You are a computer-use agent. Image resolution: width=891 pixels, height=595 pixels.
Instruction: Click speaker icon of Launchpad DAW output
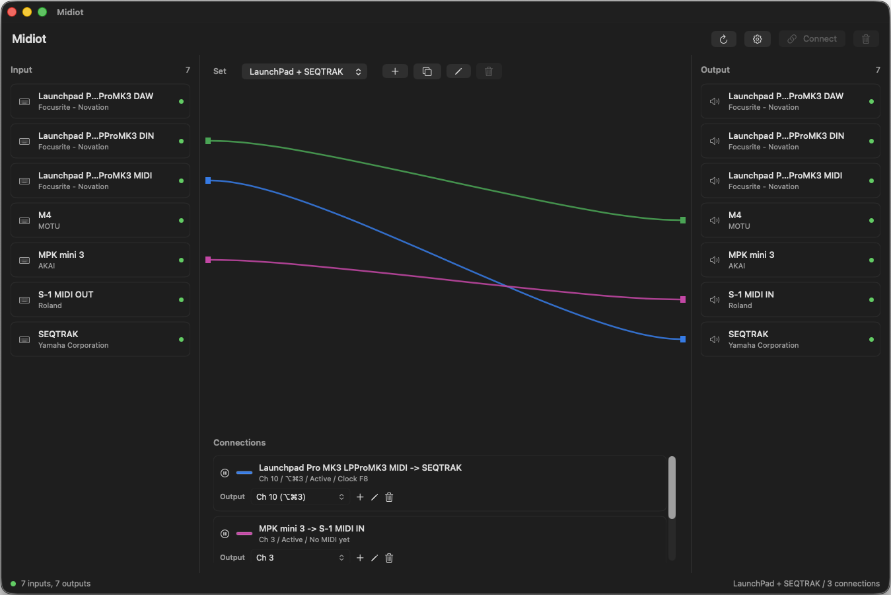[x=715, y=102]
